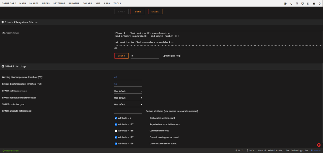This screenshot has height=153, width=323.
Task: Toggle Attribute = 198 uncorrectable sector checkbox
Action: pos(116,144)
